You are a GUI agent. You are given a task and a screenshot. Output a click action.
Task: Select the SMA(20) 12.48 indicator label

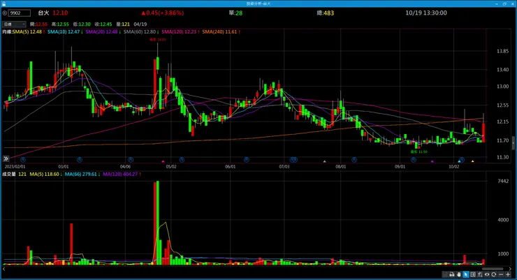(x=101, y=32)
